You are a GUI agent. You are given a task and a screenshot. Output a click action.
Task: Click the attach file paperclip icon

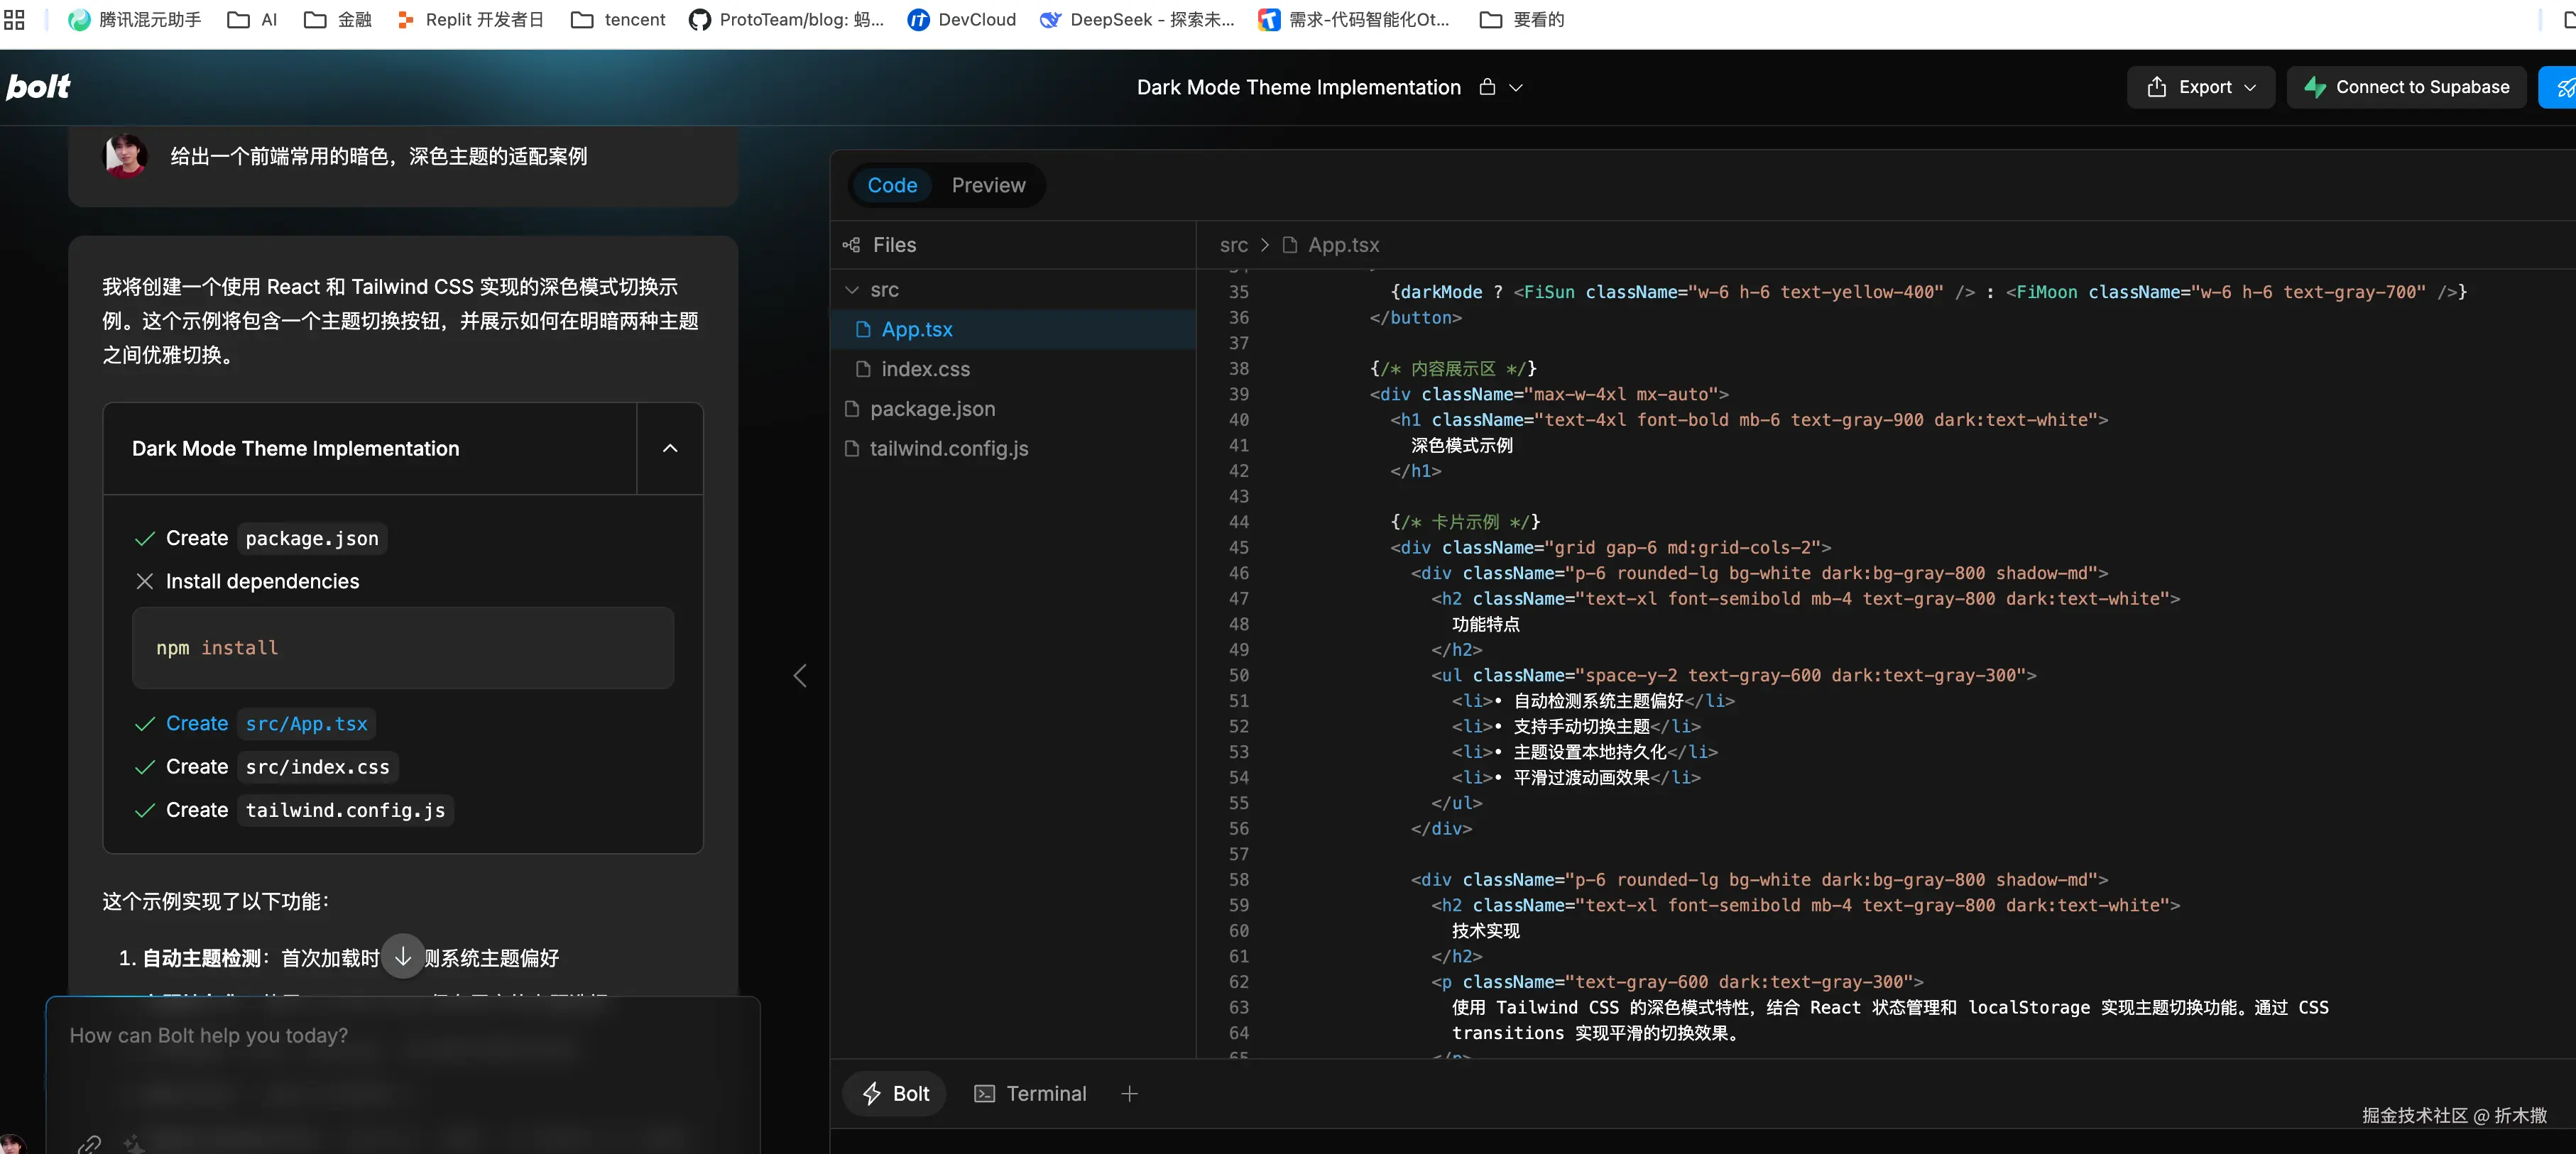pos(89,1143)
